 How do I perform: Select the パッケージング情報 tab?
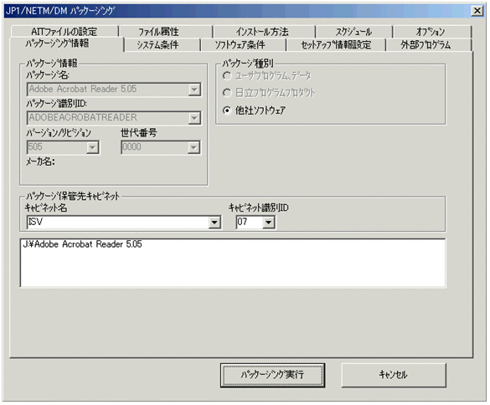click(x=66, y=44)
